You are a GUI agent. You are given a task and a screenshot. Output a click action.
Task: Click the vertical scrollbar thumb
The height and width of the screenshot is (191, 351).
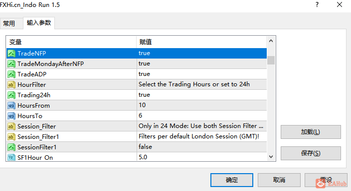271,60
